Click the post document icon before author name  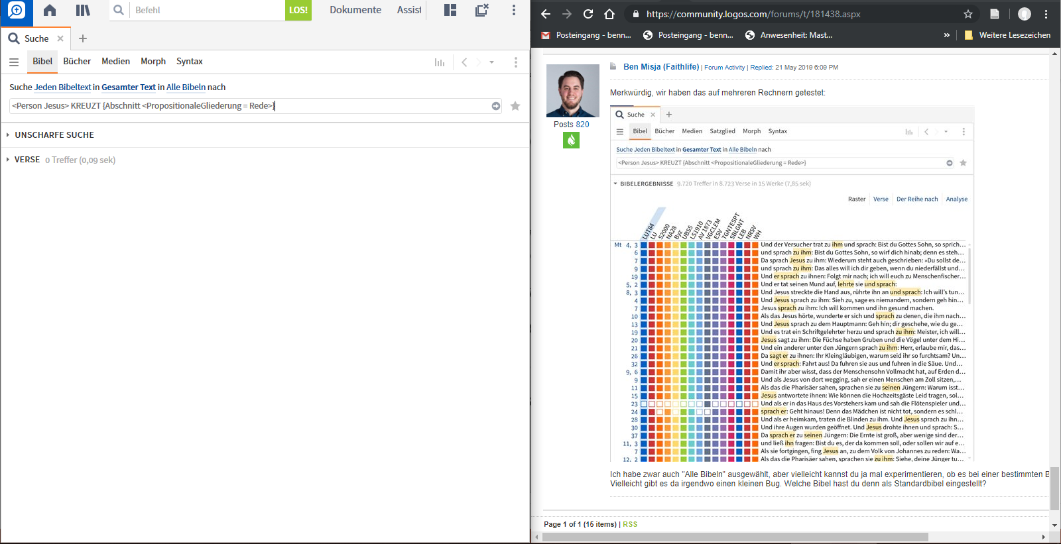(613, 66)
